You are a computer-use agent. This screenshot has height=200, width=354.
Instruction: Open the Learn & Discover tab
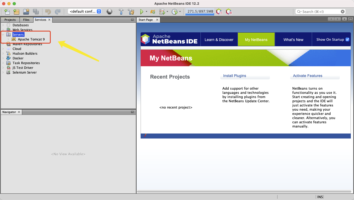(219, 39)
